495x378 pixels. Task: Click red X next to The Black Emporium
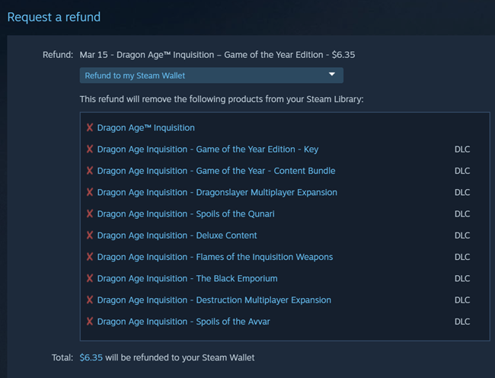click(x=90, y=278)
